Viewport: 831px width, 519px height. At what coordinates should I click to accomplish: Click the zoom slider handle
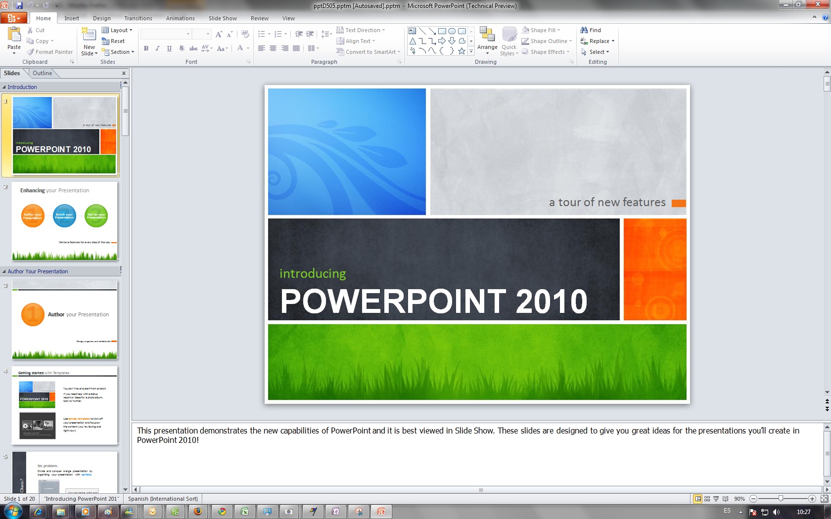pos(781,499)
